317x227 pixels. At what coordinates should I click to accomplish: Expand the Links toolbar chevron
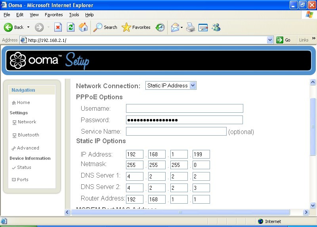point(313,38)
